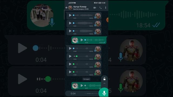Tap the blue microphone badge on 0:04 message at 18:54
The height and width of the screenshot is (97, 173).
pyautogui.click(x=95, y=50)
